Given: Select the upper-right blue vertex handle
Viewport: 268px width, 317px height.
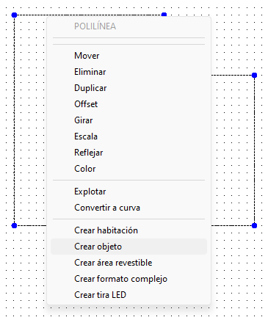Looking at the screenshot, I should pos(255,75).
